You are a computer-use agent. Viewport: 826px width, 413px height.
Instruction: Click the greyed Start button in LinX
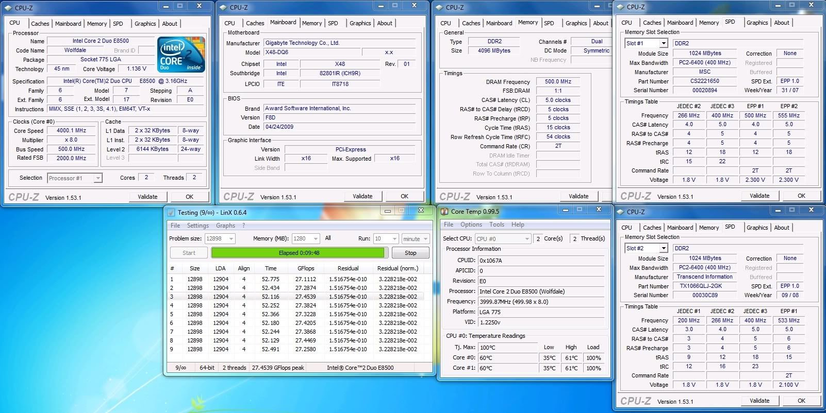coord(189,253)
